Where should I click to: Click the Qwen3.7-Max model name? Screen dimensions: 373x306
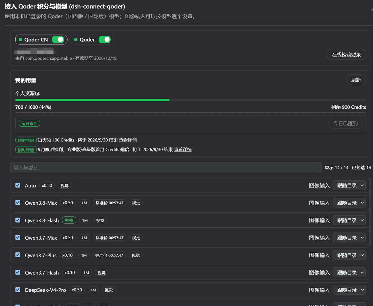click(41, 238)
